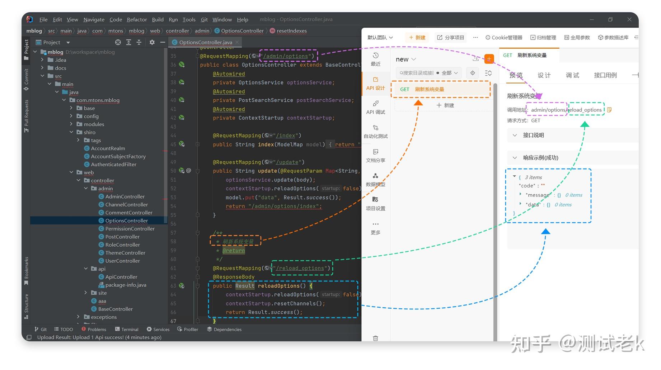Click the orange plus button beside new

[x=489, y=59]
